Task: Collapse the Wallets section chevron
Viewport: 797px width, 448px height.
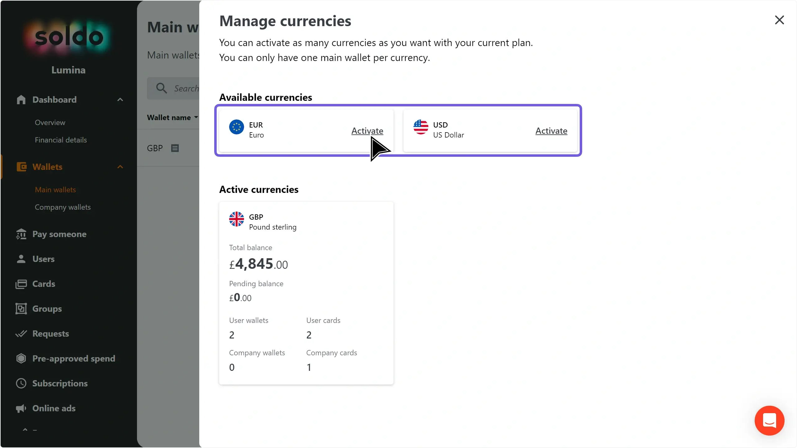Action: pyautogui.click(x=120, y=167)
